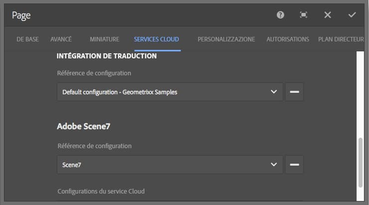Open the Miniature tab
This screenshot has width=369, height=205.
105,39
